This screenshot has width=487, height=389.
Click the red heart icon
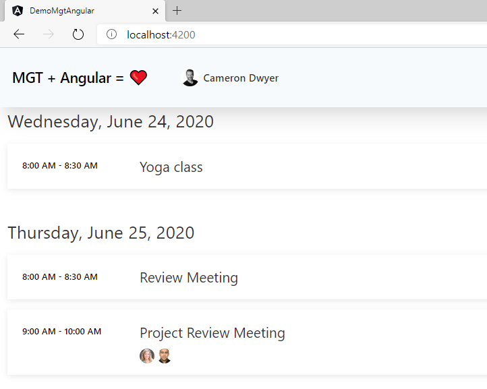tap(138, 78)
